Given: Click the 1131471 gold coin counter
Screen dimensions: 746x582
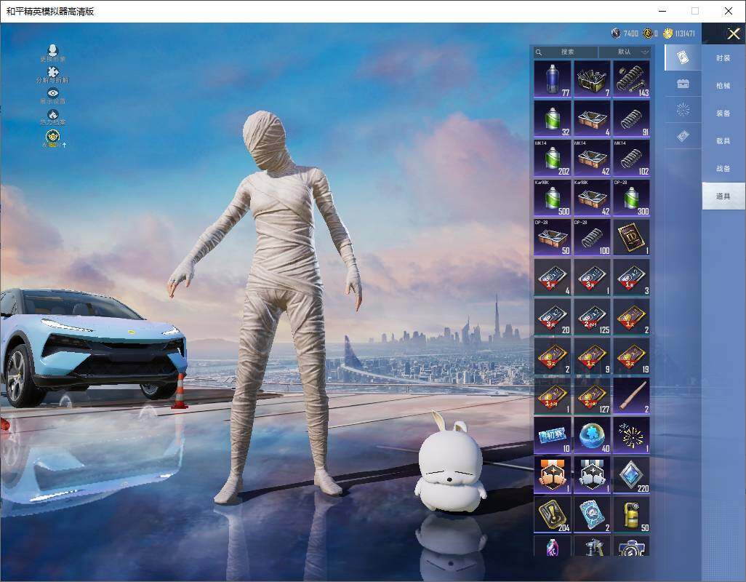Looking at the screenshot, I should click(x=679, y=33).
